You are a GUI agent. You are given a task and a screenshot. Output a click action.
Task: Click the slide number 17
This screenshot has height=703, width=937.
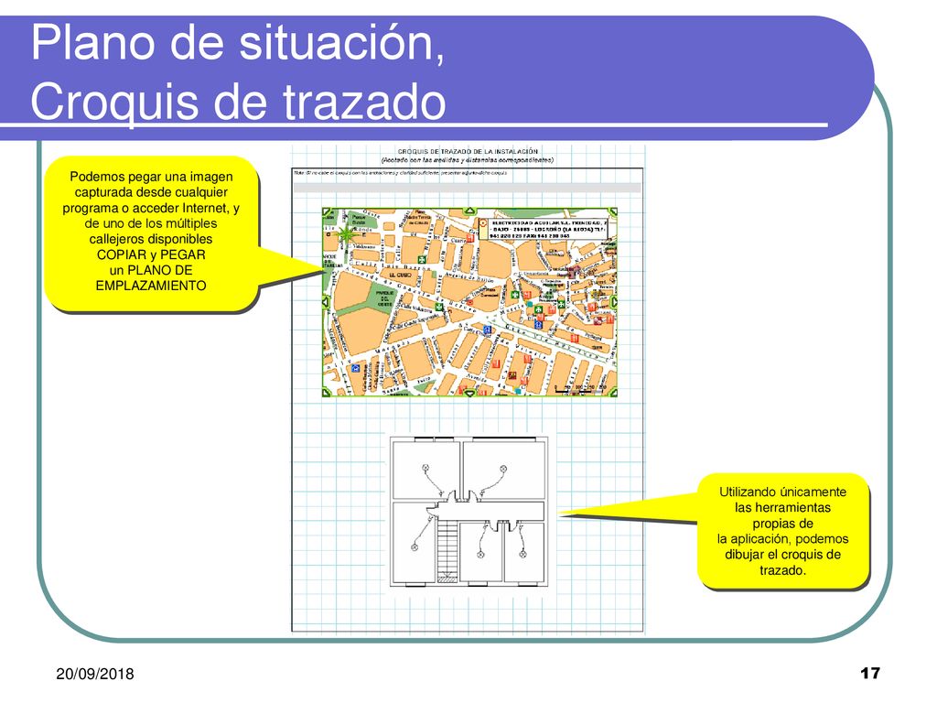click(870, 673)
